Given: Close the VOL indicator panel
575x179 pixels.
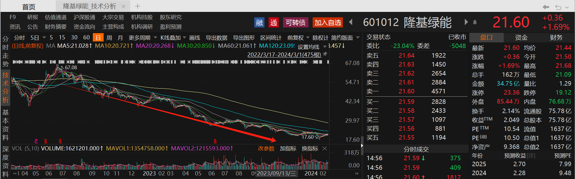Looking at the screenshot, I should (x=325, y=148).
